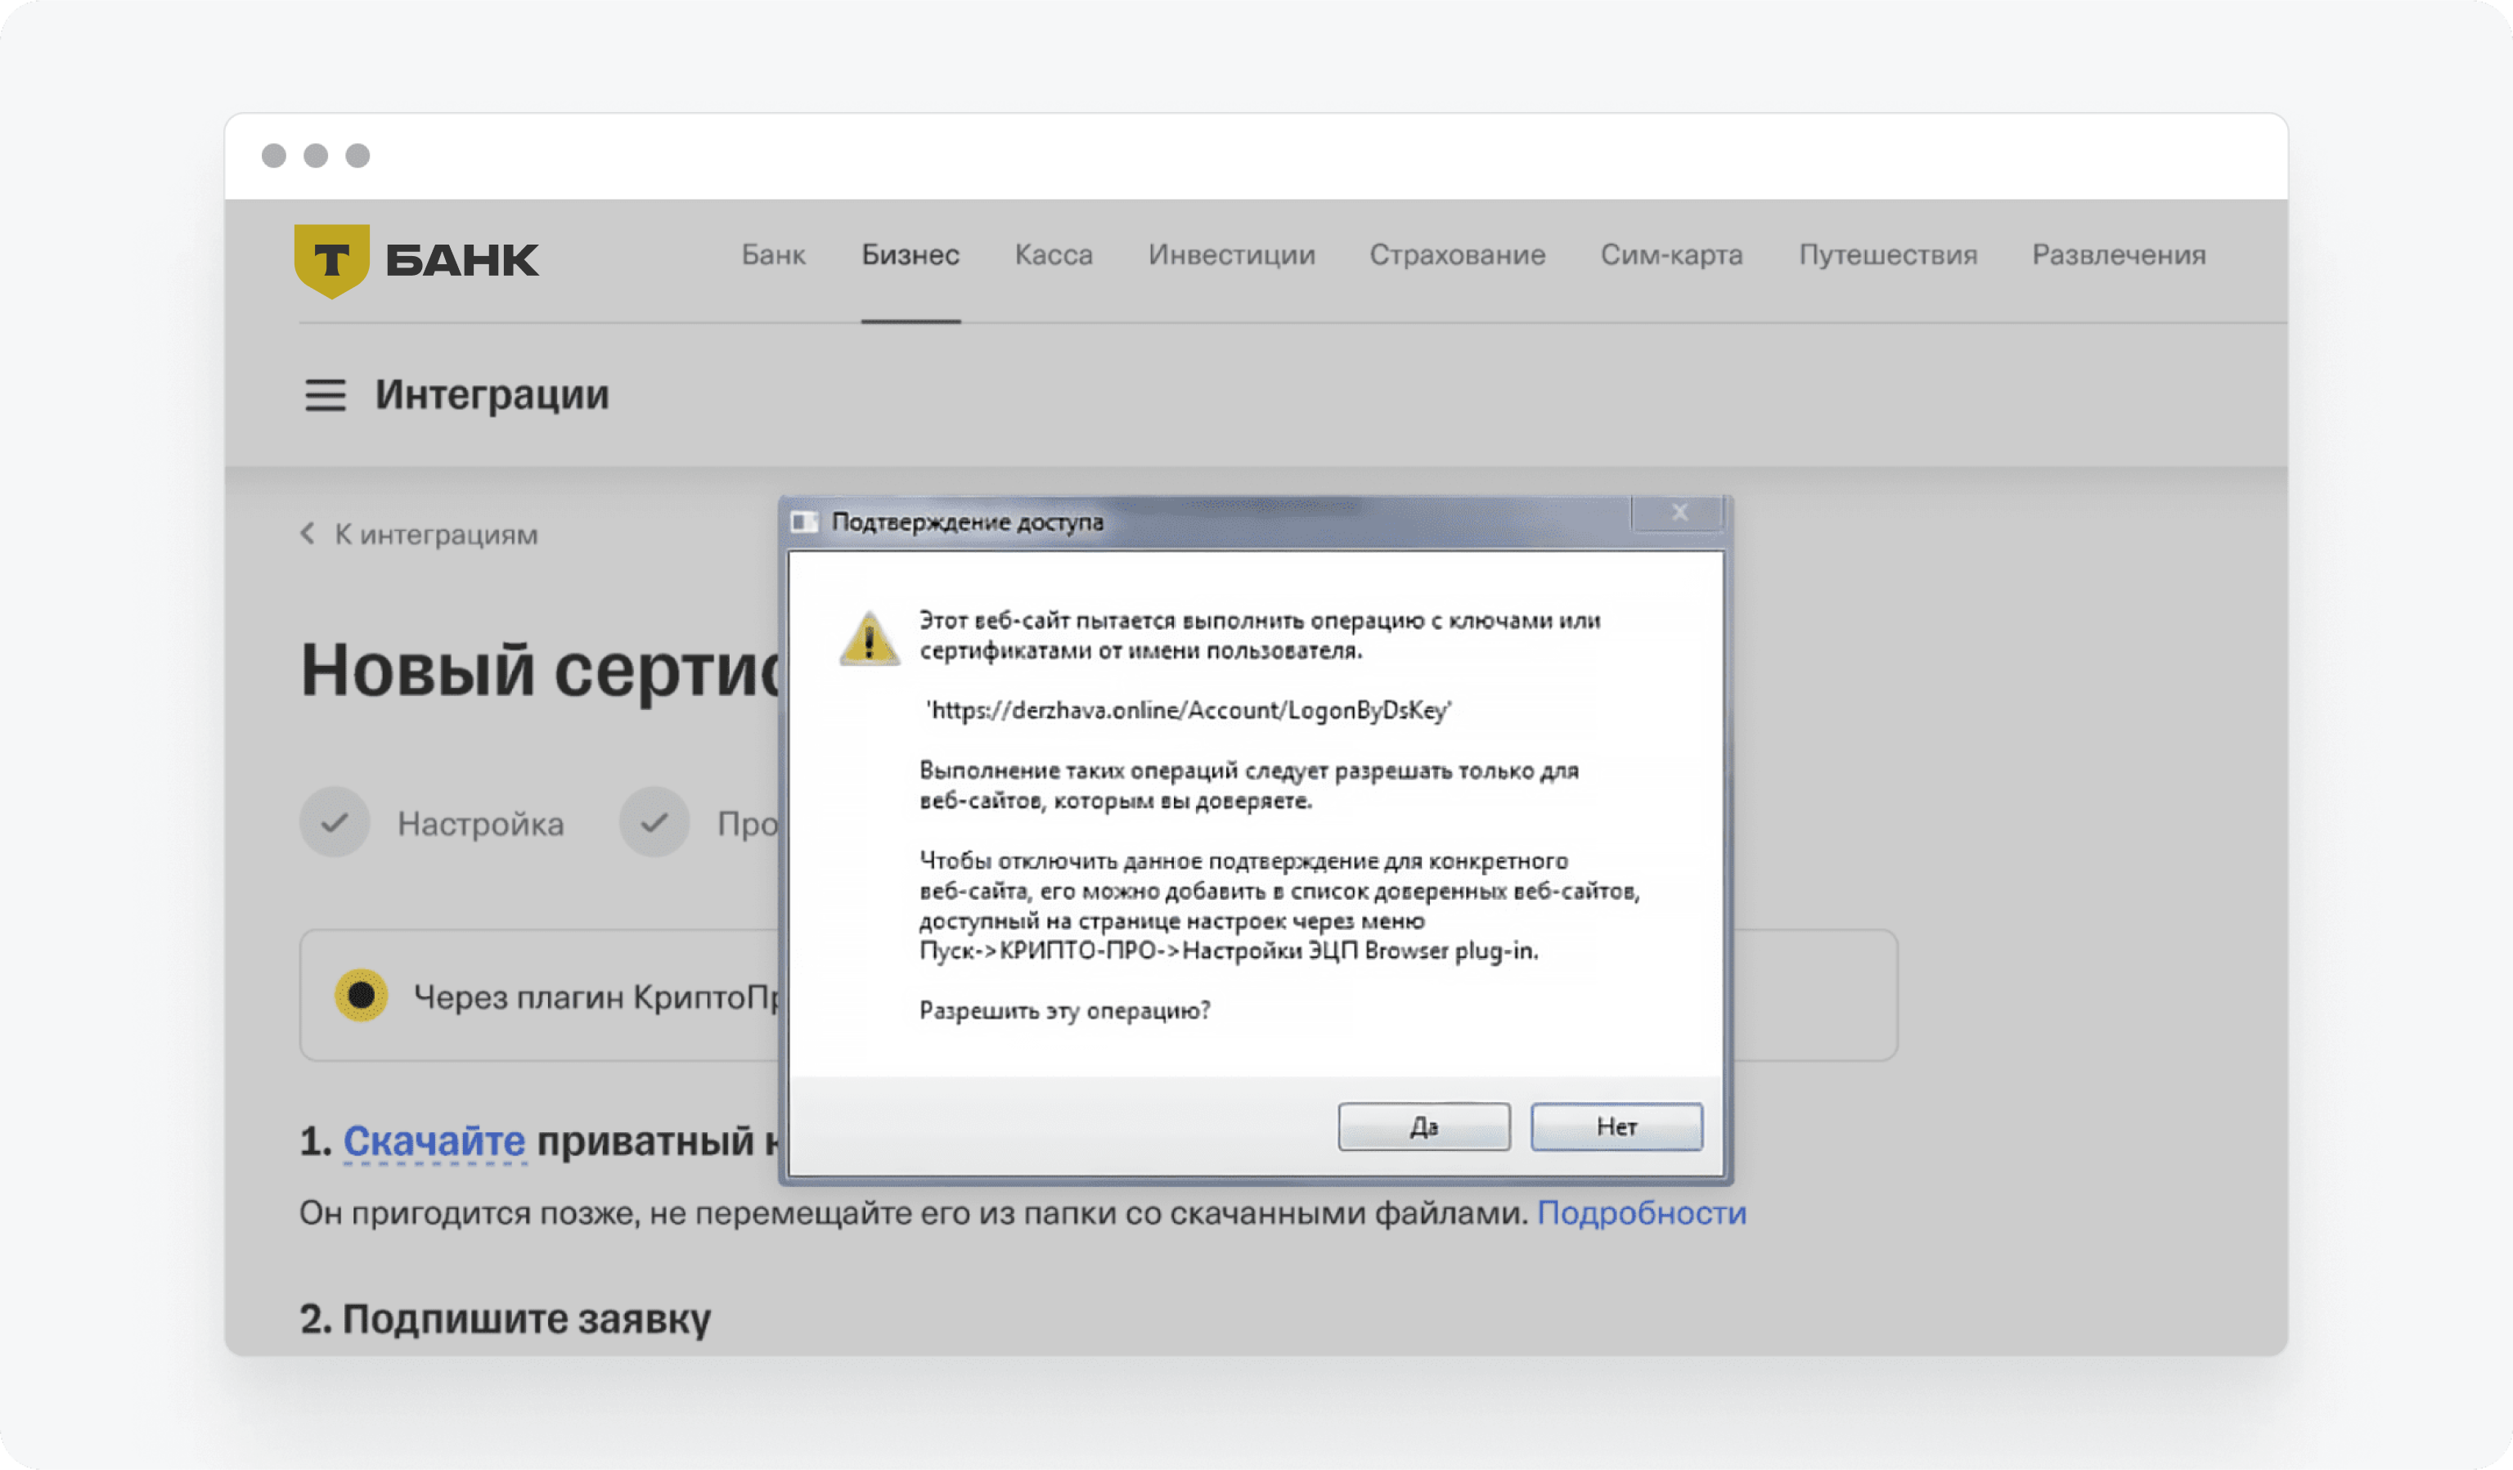
Task: Open the Касса section
Action: point(1054,255)
